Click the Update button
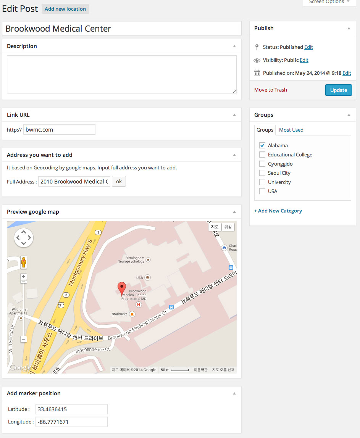 click(339, 90)
